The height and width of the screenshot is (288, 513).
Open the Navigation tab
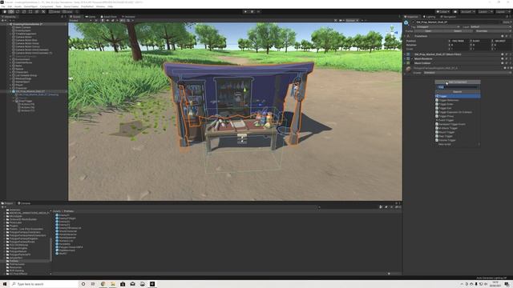[x=449, y=17]
